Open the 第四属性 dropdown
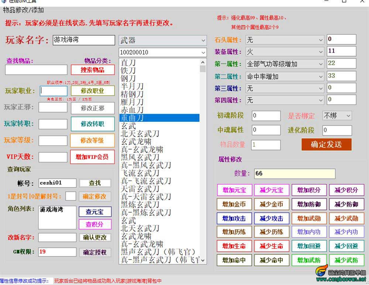 pos(285,100)
